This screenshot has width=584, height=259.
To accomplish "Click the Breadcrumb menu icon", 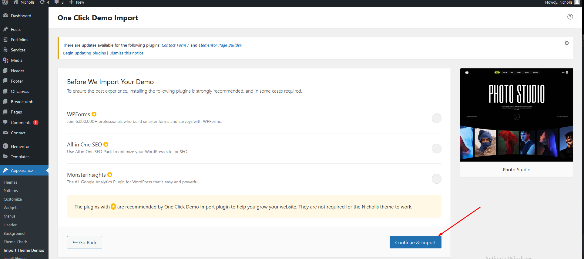I will tap(5, 101).
